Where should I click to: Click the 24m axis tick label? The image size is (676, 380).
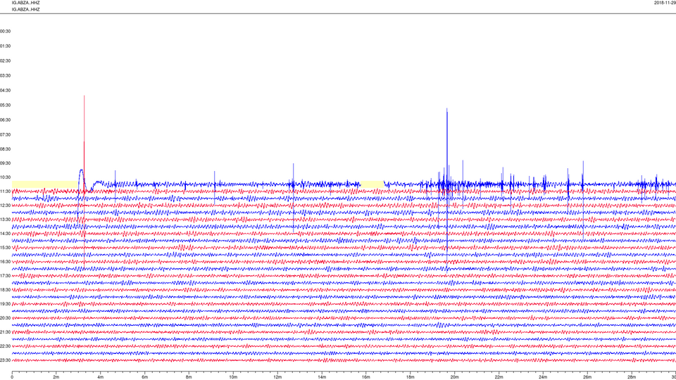click(x=543, y=377)
